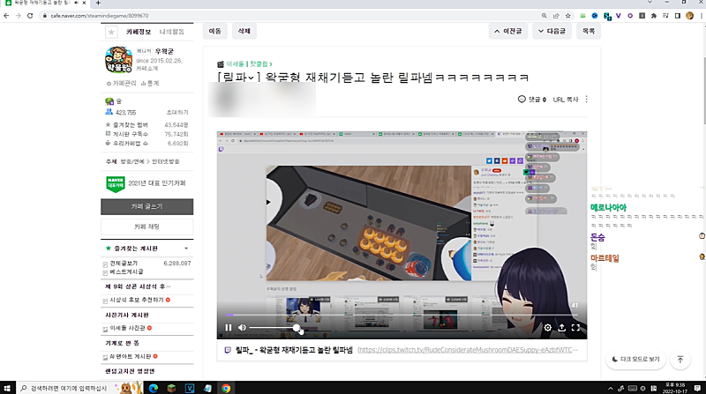Open the Windows Start menu

[x=7, y=388]
